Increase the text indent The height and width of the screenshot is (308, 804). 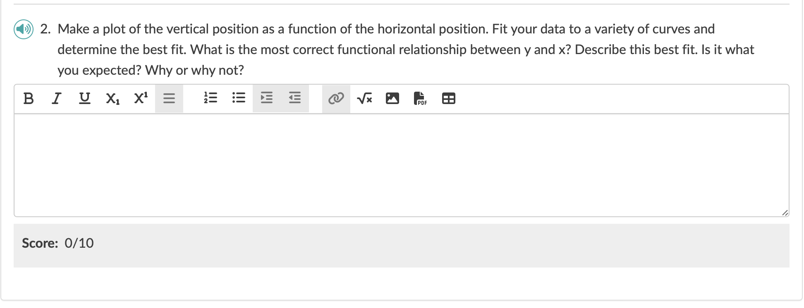(266, 98)
